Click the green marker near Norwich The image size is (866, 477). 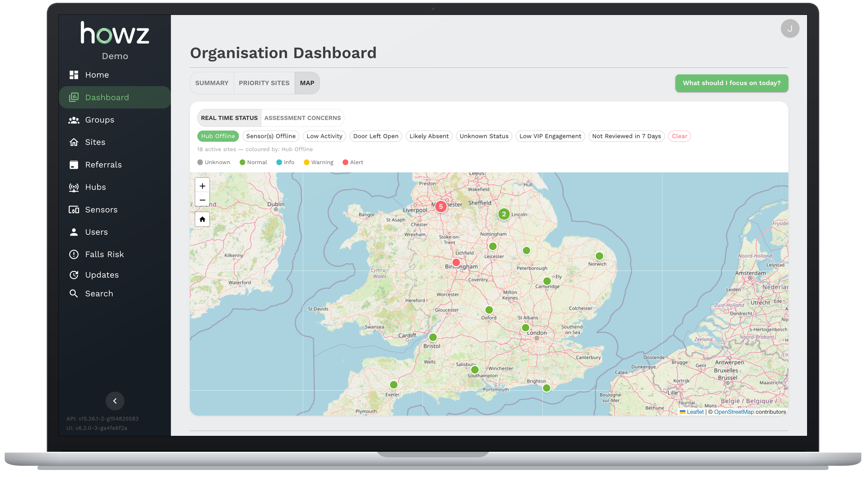599,256
